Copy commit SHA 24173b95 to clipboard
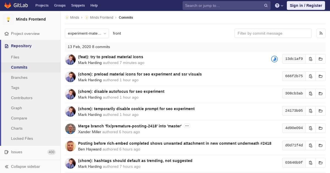330x173 pixels. (310, 111)
